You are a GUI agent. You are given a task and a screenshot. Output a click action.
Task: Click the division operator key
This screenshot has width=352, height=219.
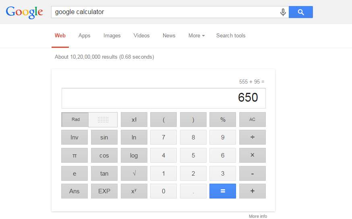(x=253, y=137)
